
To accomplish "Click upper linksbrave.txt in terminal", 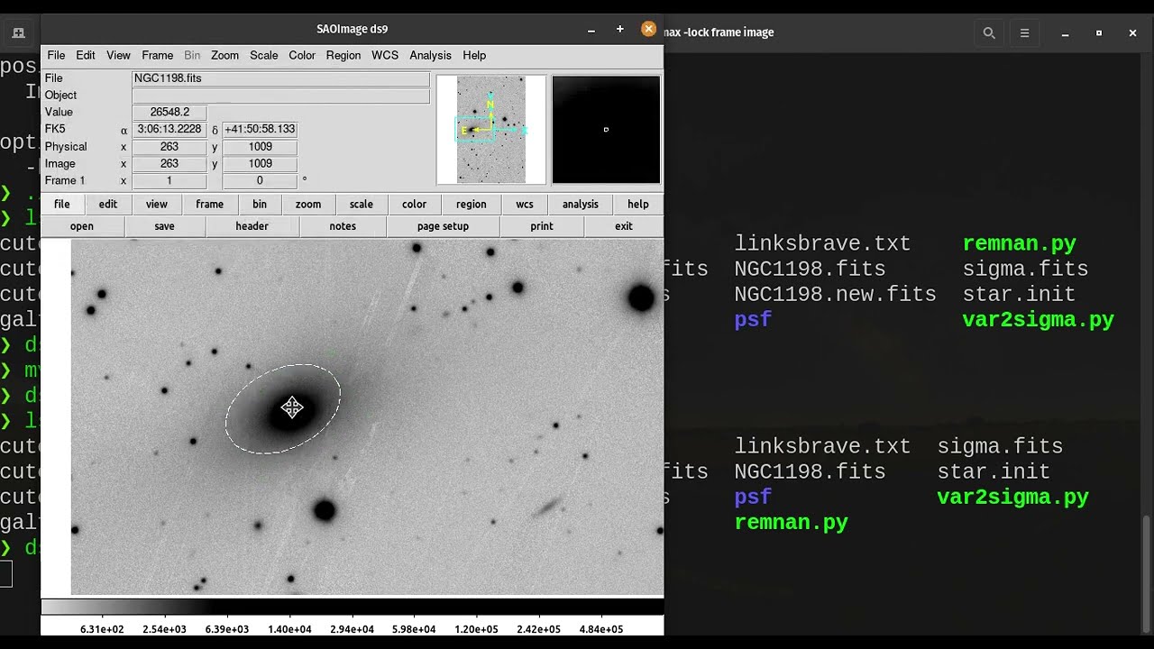I will (822, 243).
